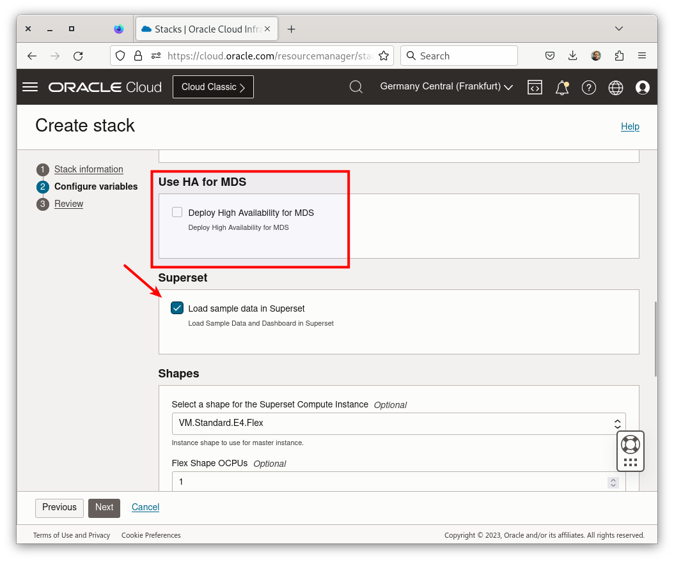Enable Deploy High Availability for MDS
The height and width of the screenshot is (562, 674).
click(176, 211)
